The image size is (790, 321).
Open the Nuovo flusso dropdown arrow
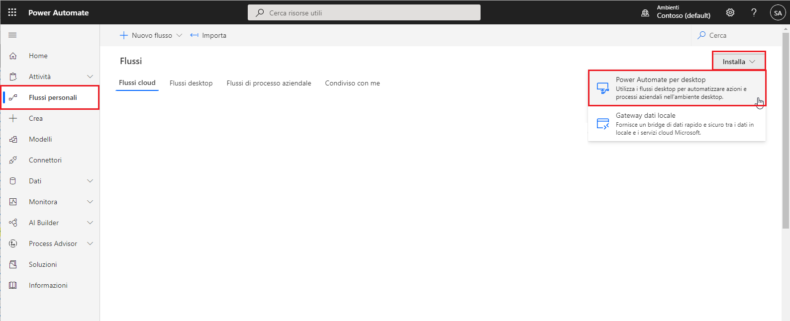[x=179, y=35]
